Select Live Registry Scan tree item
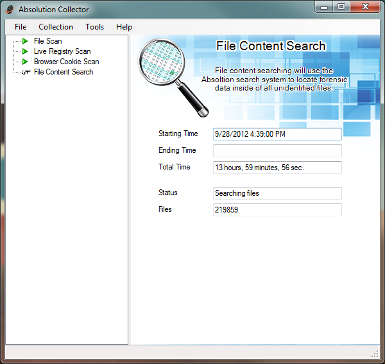Viewport: 385px width, 364px height. [62, 51]
